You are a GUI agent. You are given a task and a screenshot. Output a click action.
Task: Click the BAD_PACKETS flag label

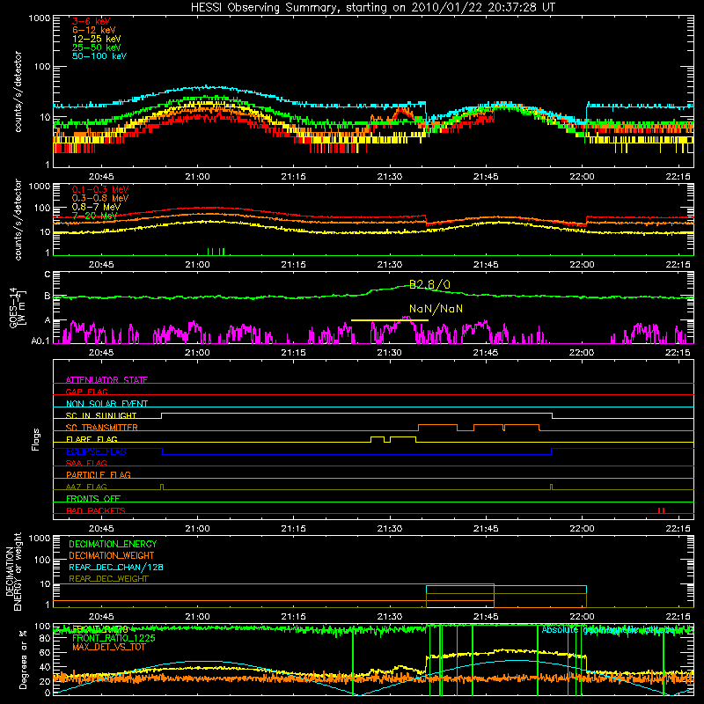point(96,510)
